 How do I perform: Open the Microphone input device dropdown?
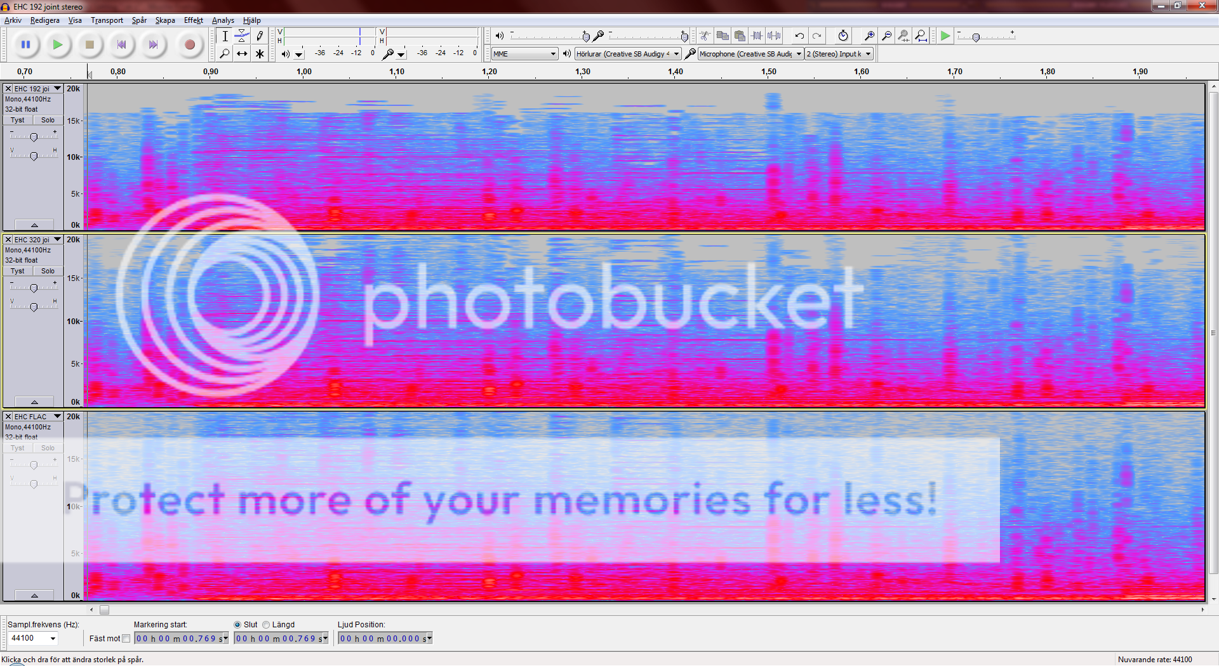point(799,53)
